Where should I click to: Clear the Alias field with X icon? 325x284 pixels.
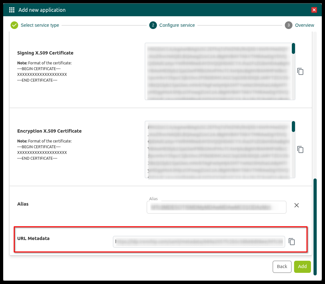tap(296, 205)
